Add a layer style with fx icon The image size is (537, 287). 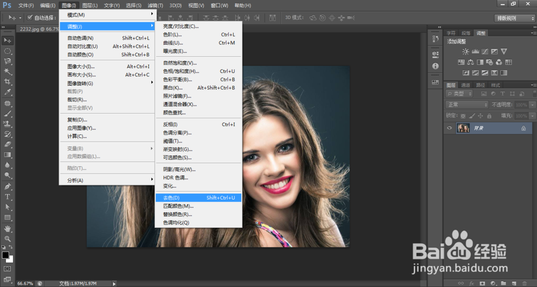pos(471,283)
